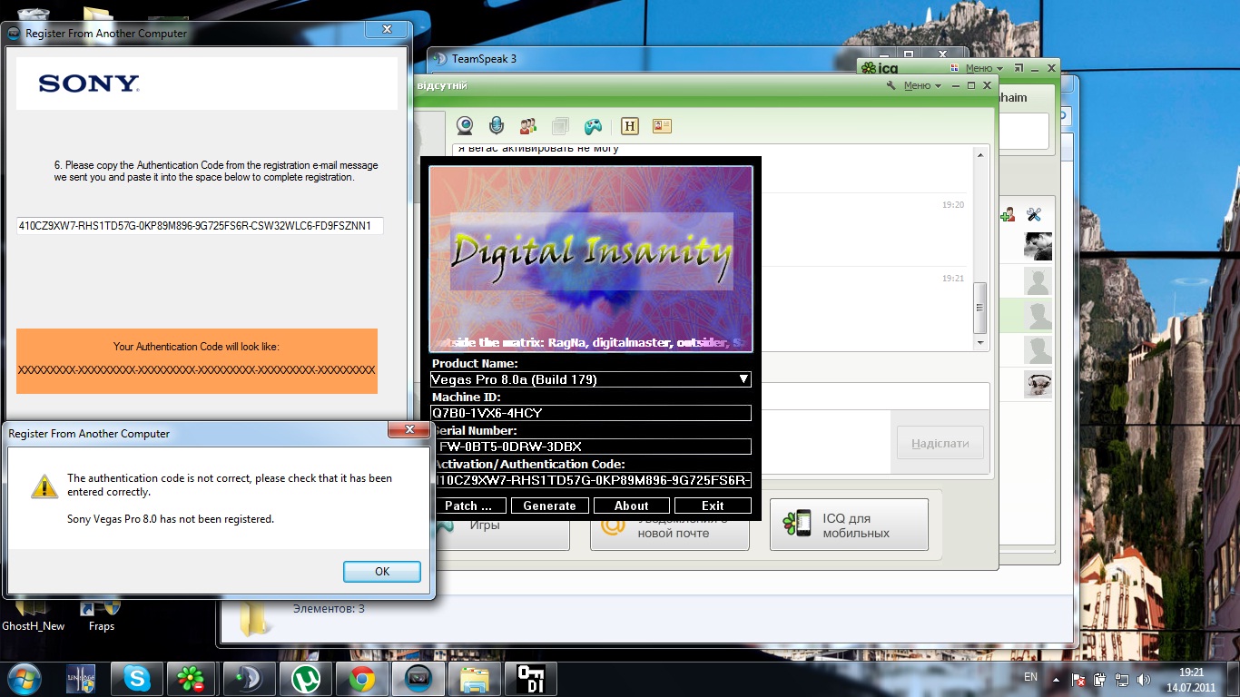1240x697 pixels.
Task: Click the add contact icon in ICQ list
Action: click(1008, 215)
